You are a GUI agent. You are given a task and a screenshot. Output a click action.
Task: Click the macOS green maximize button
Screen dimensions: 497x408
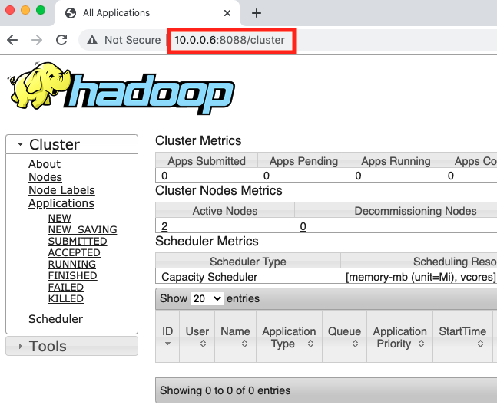(x=41, y=10)
